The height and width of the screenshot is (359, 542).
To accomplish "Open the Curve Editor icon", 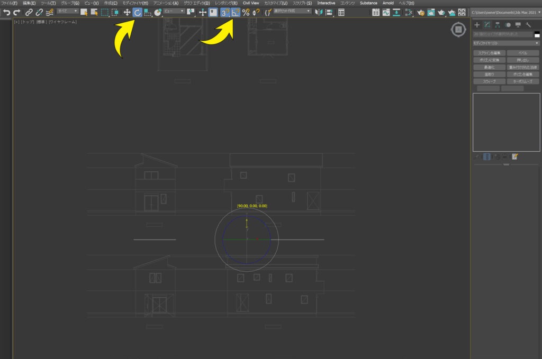I will [x=386, y=13].
